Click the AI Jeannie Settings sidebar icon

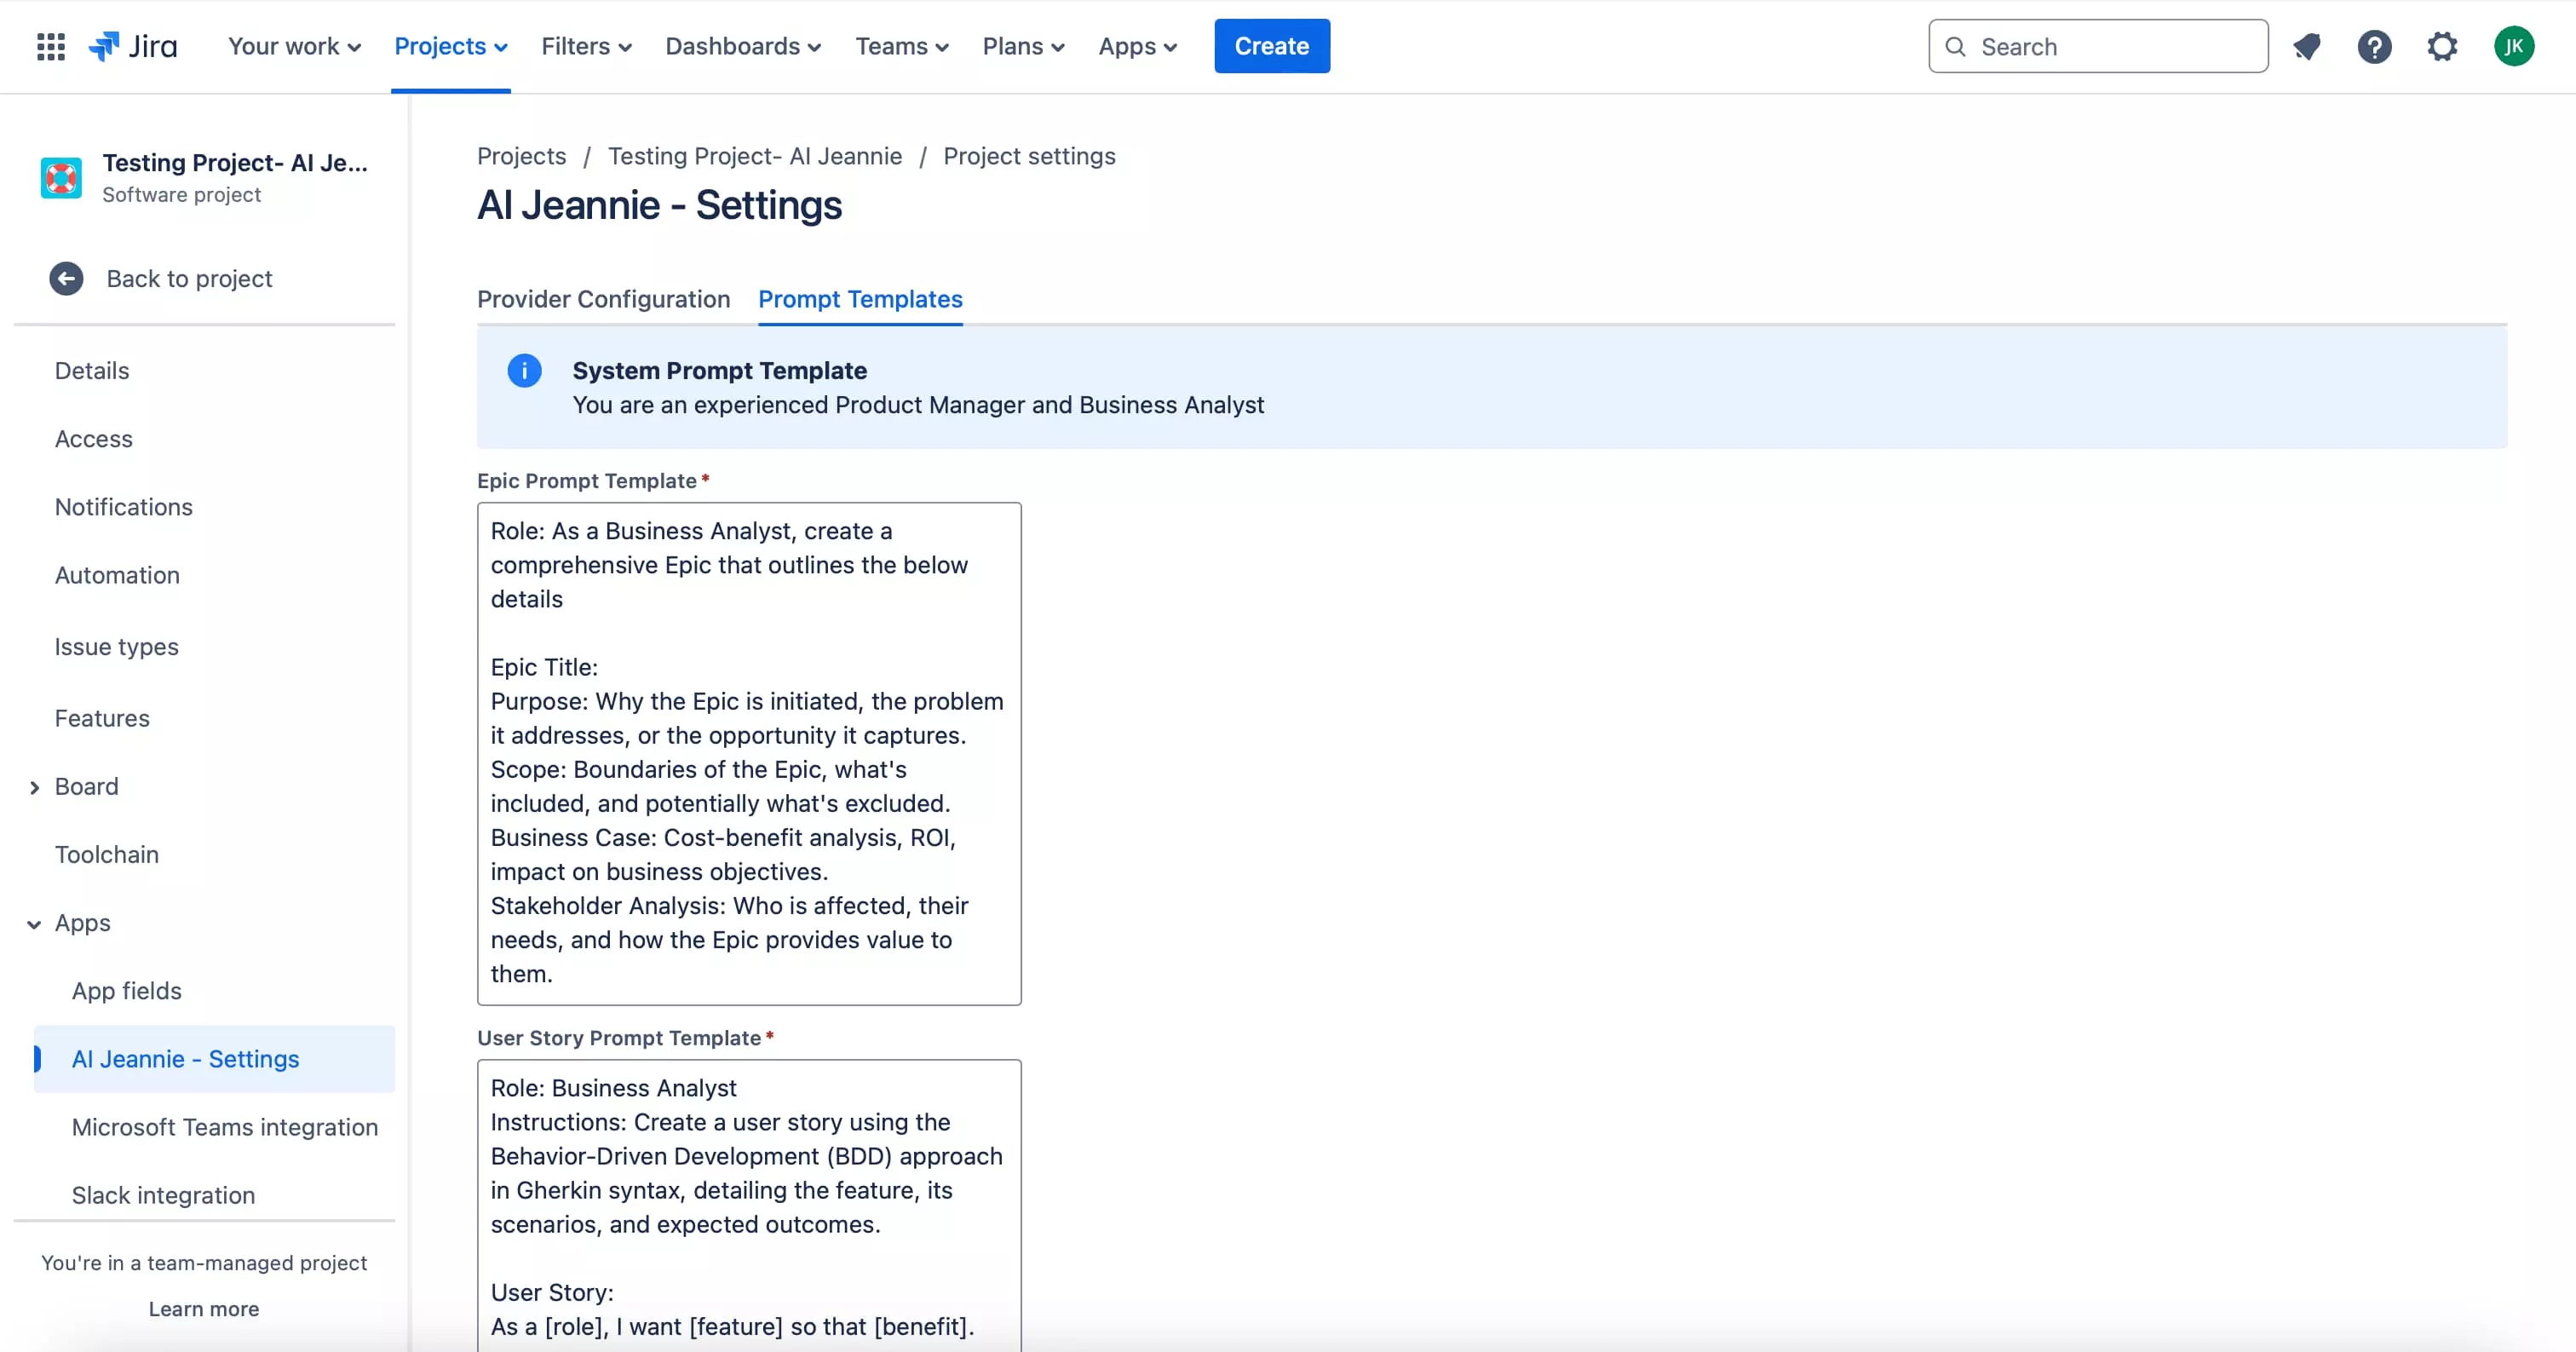[184, 1057]
